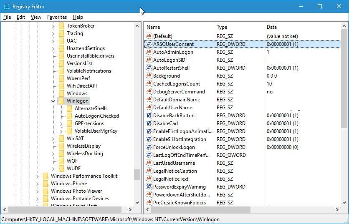Sort values by the Name column header

click(179, 27)
